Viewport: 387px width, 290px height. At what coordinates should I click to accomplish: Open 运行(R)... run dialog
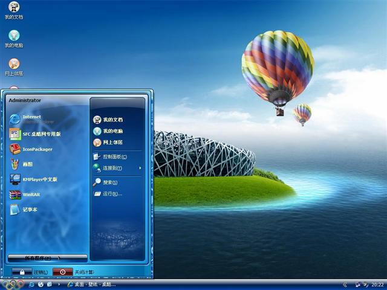108,194
